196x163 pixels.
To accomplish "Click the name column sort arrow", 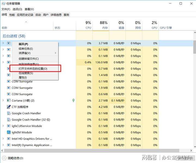I will pos(26,22).
